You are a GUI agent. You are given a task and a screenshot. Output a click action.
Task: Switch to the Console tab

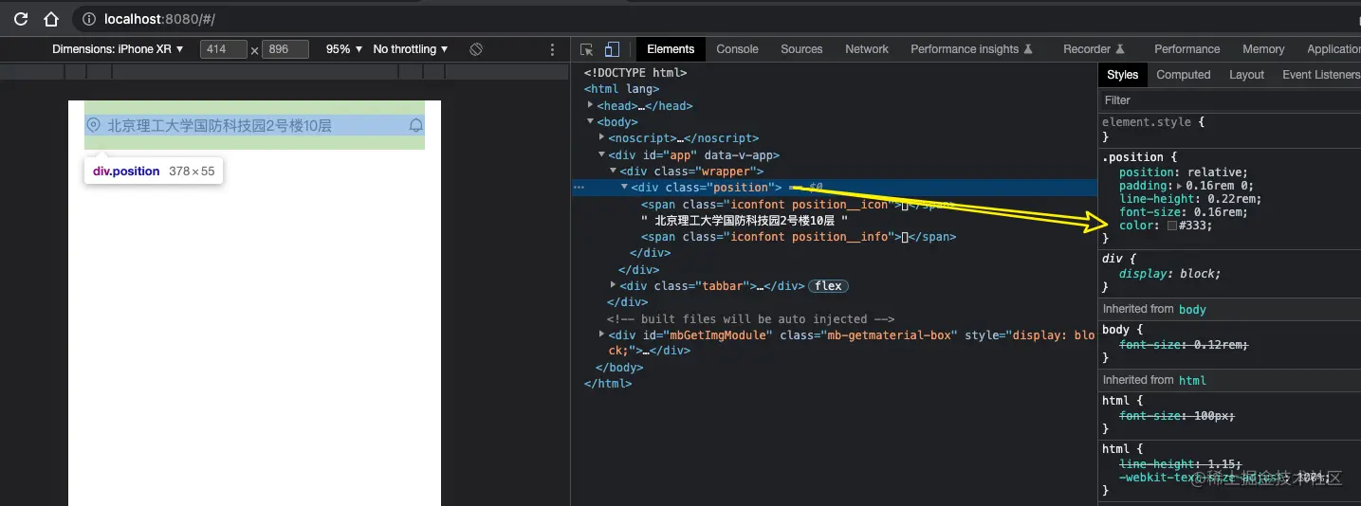(737, 49)
